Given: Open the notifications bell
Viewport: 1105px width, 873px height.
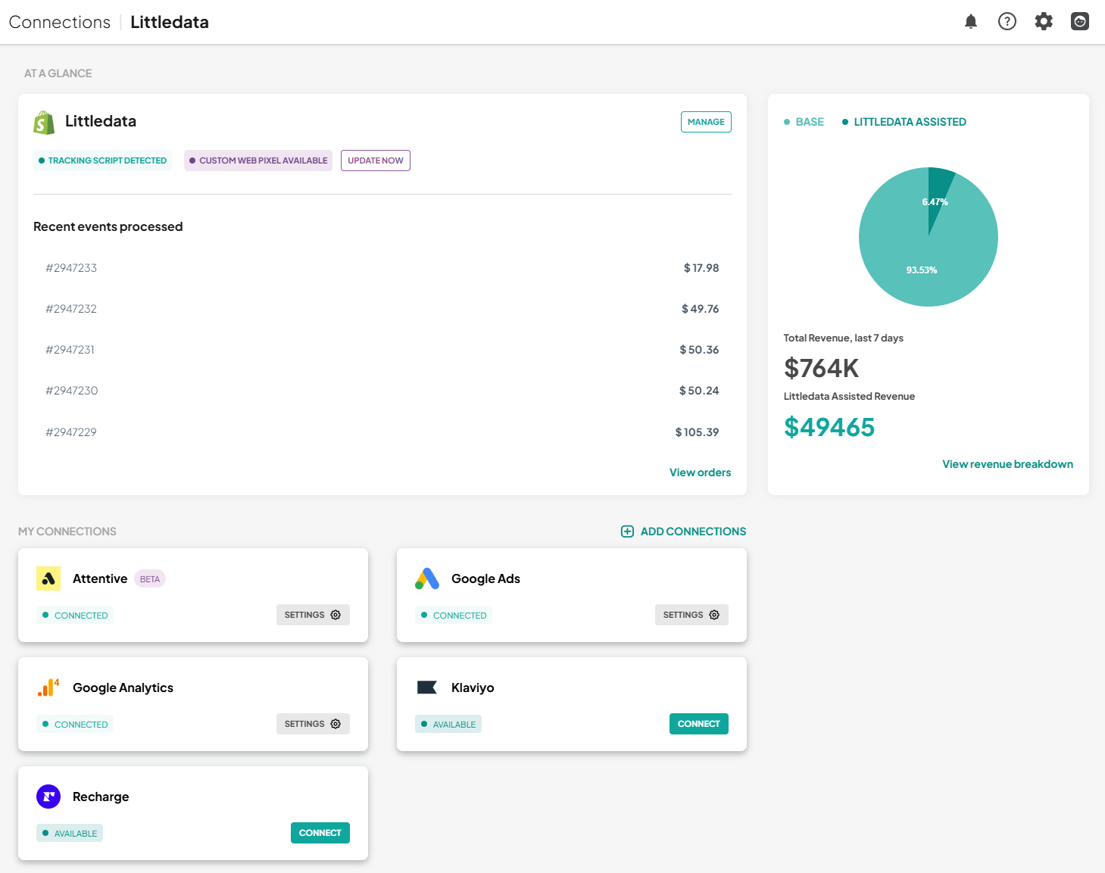Looking at the screenshot, I should pyautogui.click(x=971, y=21).
